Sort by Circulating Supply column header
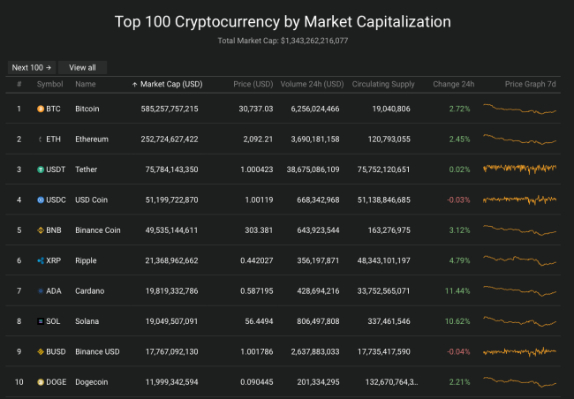This screenshot has height=399, width=574. [383, 85]
